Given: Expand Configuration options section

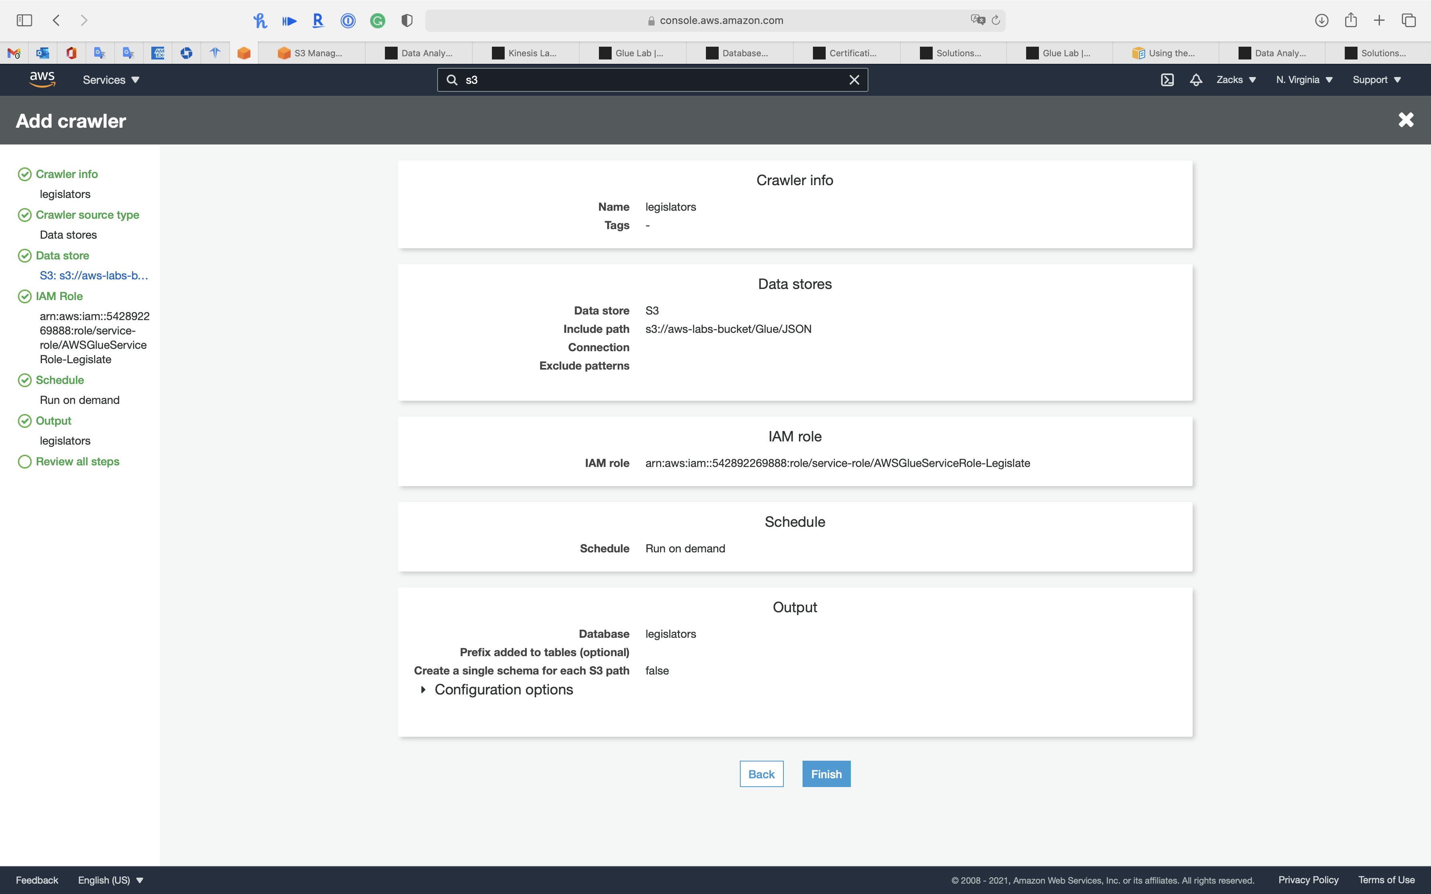Looking at the screenshot, I should [x=423, y=689].
